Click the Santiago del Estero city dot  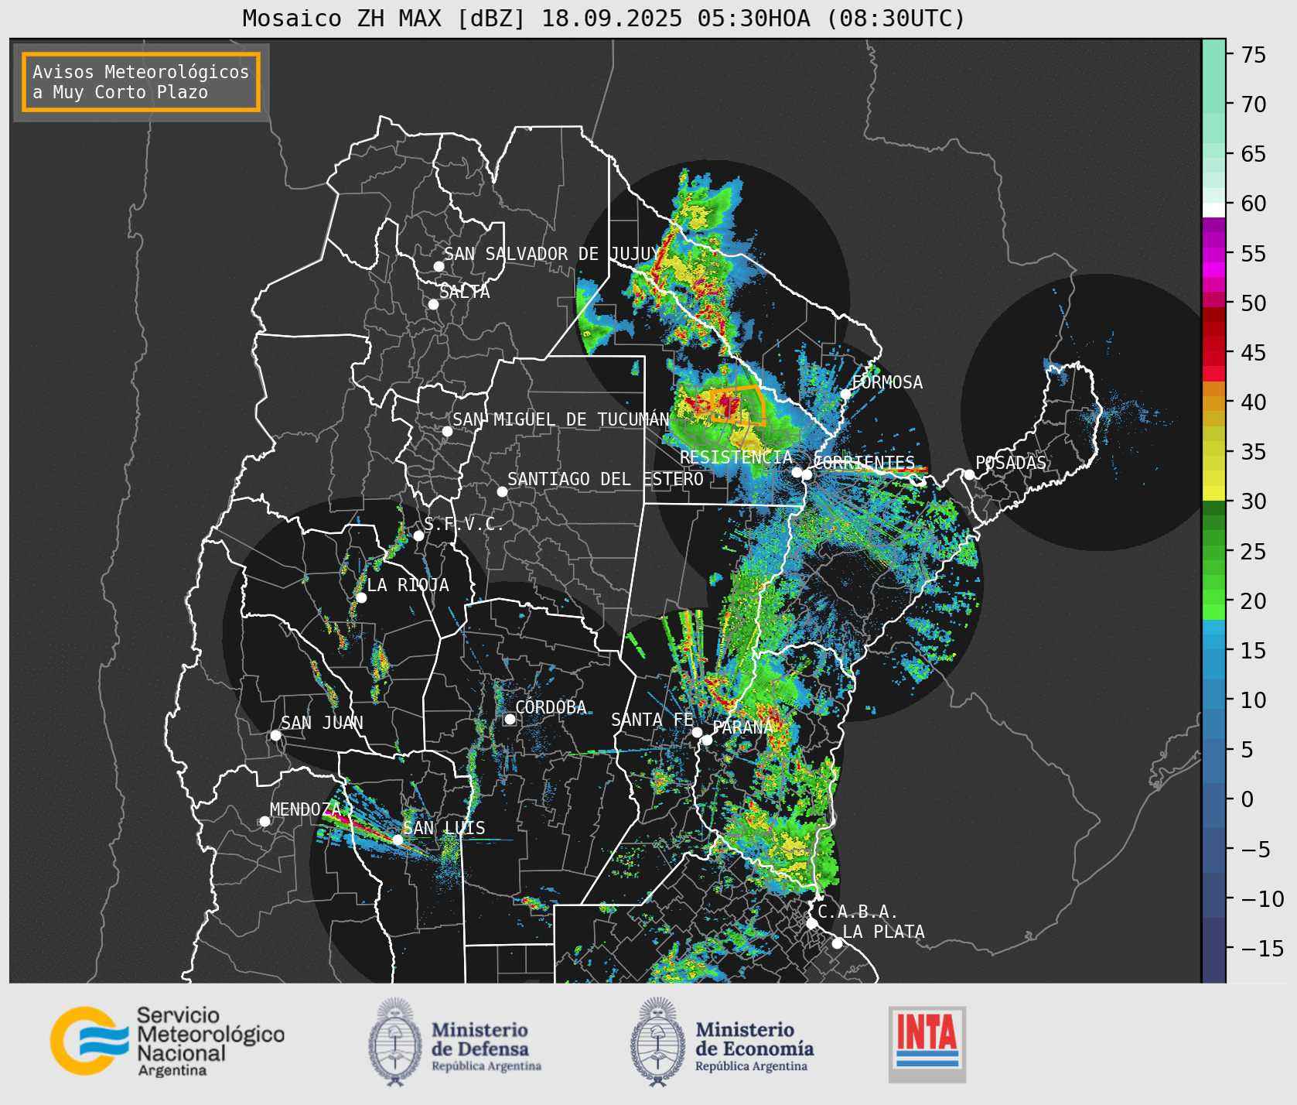click(502, 491)
